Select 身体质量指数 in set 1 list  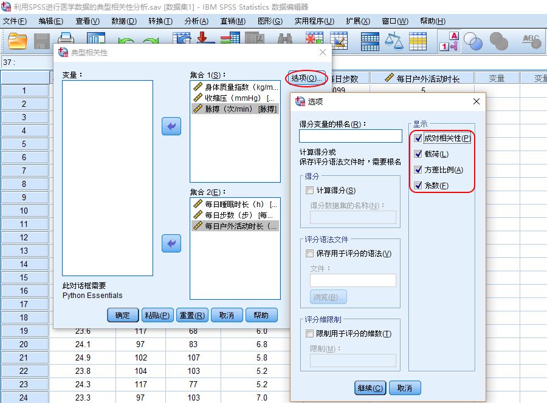point(235,87)
